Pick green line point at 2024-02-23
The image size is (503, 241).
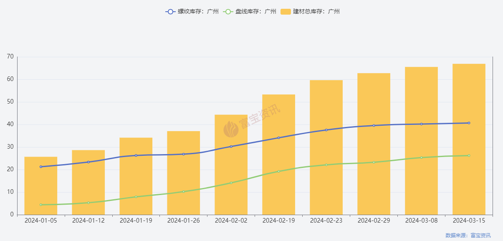[326, 165]
